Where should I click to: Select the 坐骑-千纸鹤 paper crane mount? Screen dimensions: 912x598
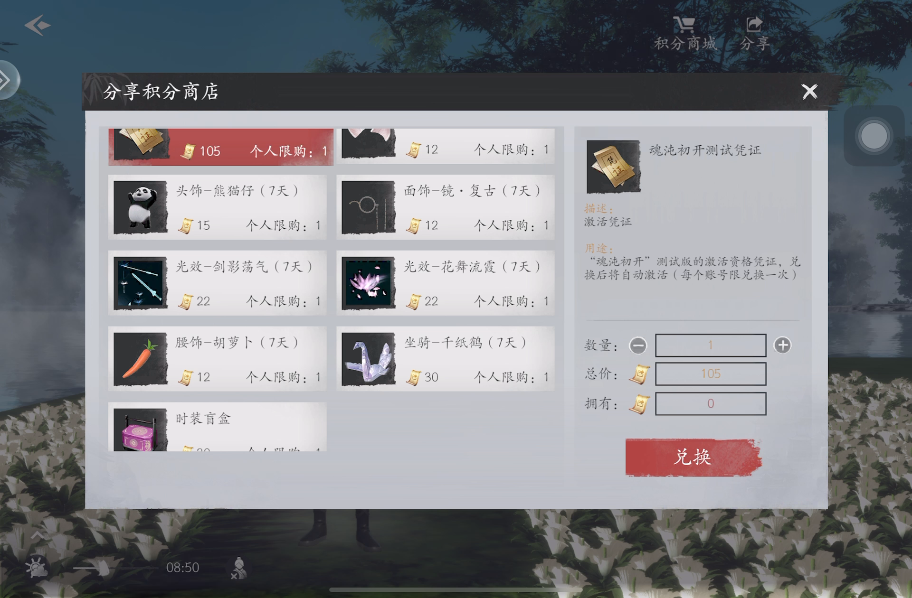click(446, 359)
